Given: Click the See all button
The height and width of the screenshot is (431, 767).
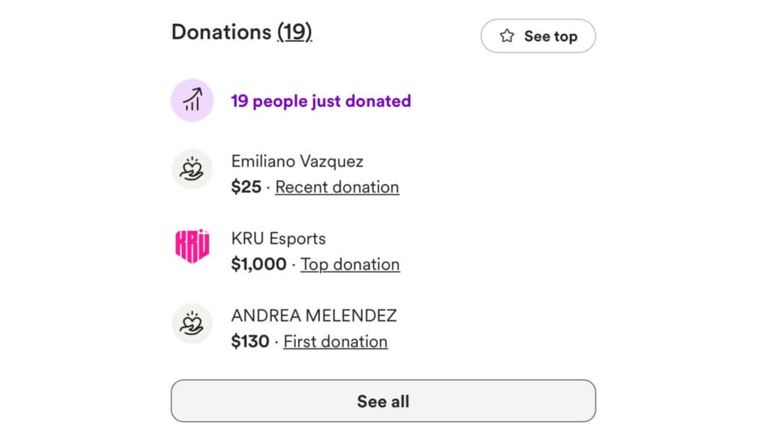Looking at the screenshot, I should (x=383, y=401).
